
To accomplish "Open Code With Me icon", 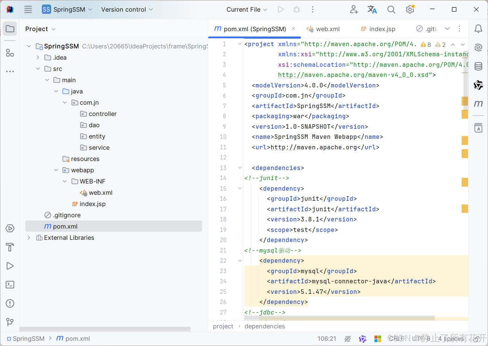I will [354, 9].
